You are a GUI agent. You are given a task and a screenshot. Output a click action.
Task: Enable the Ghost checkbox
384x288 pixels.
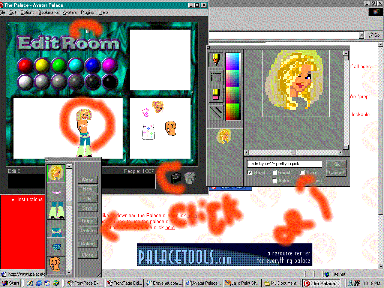(275, 172)
